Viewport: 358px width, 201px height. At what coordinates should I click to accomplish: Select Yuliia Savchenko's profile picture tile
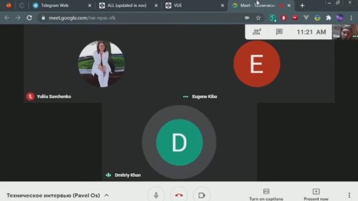coord(101,64)
